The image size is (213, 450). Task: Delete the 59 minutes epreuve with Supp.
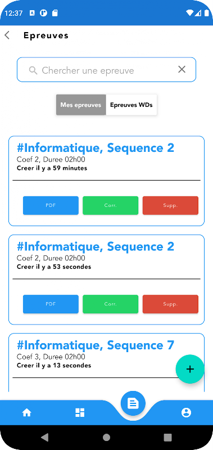pyautogui.click(x=170, y=205)
